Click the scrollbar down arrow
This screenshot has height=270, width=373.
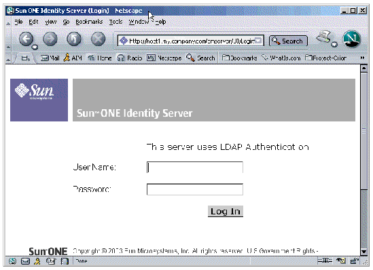click(363, 252)
